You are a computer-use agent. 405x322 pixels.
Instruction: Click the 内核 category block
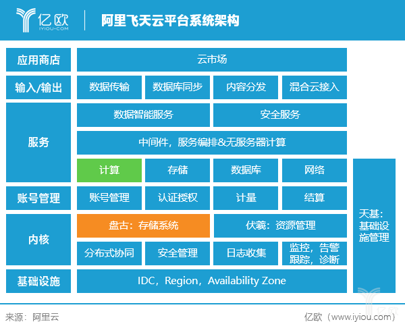pos(38,240)
